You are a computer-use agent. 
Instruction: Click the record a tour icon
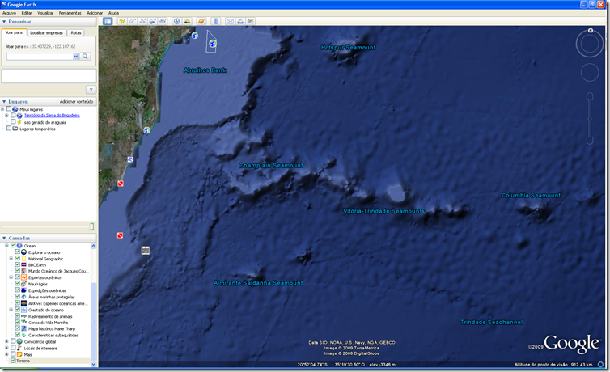[163, 21]
